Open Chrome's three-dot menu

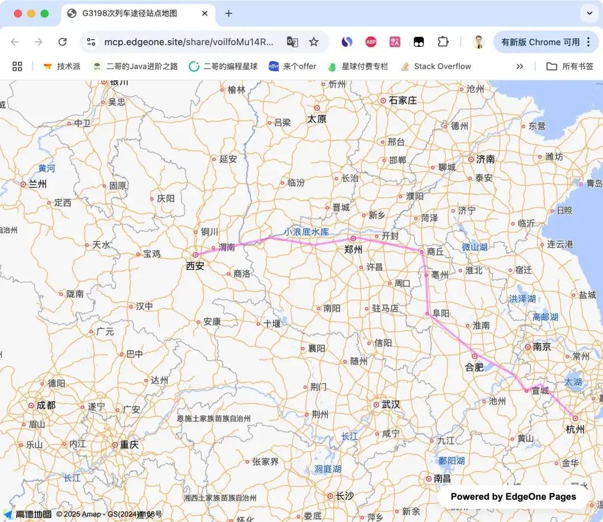[x=588, y=42]
